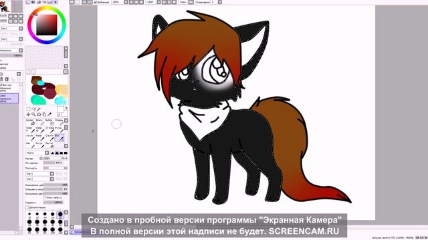The height and width of the screenshot is (240, 428).
Task: Sample the teal blob in scratchpad
Action: tap(38, 100)
